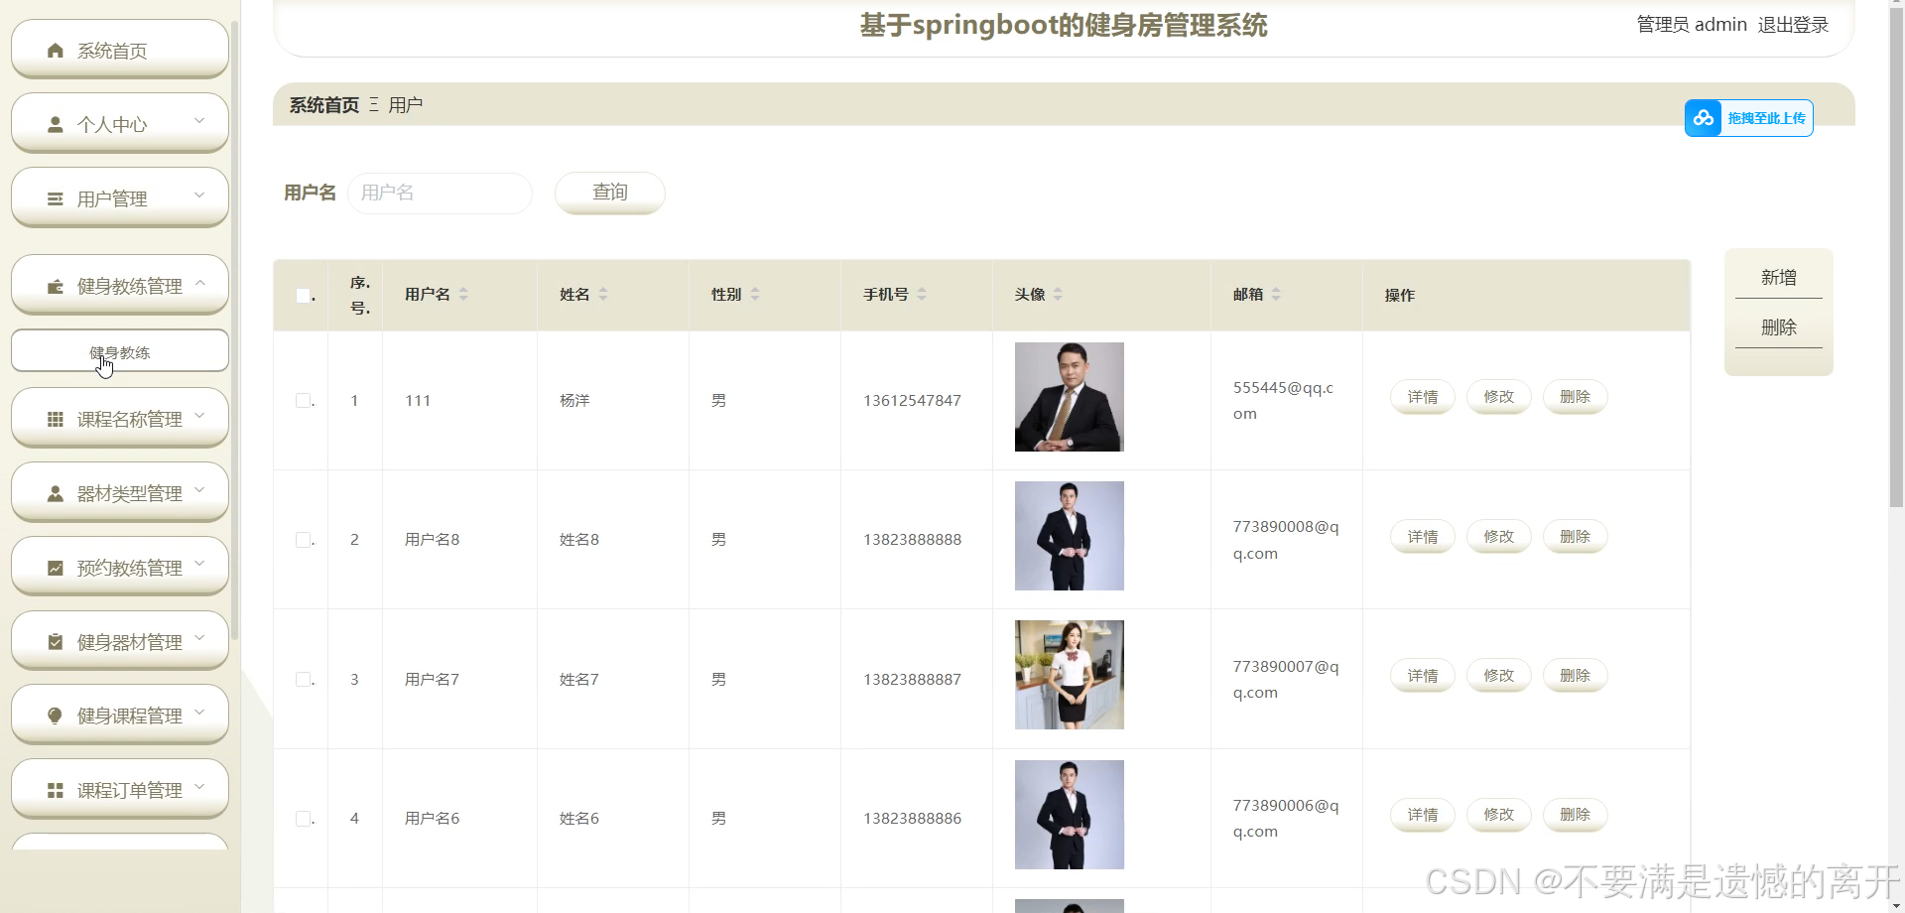Toggle the select-all header checkbox
1905x913 pixels.
click(303, 295)
